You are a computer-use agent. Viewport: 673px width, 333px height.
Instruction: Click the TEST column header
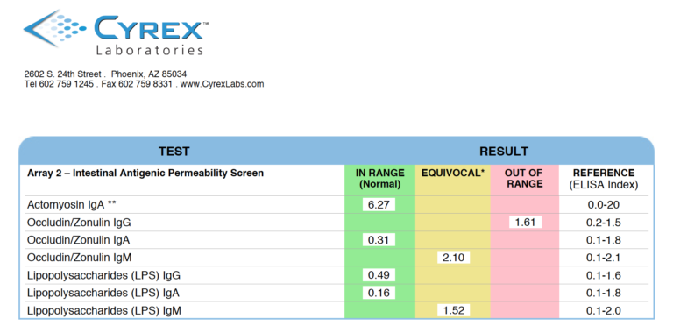(174, 152)
